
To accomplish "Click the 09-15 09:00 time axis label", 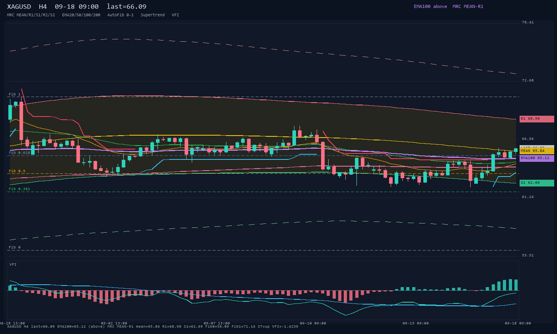I will (x=416, y=323).
